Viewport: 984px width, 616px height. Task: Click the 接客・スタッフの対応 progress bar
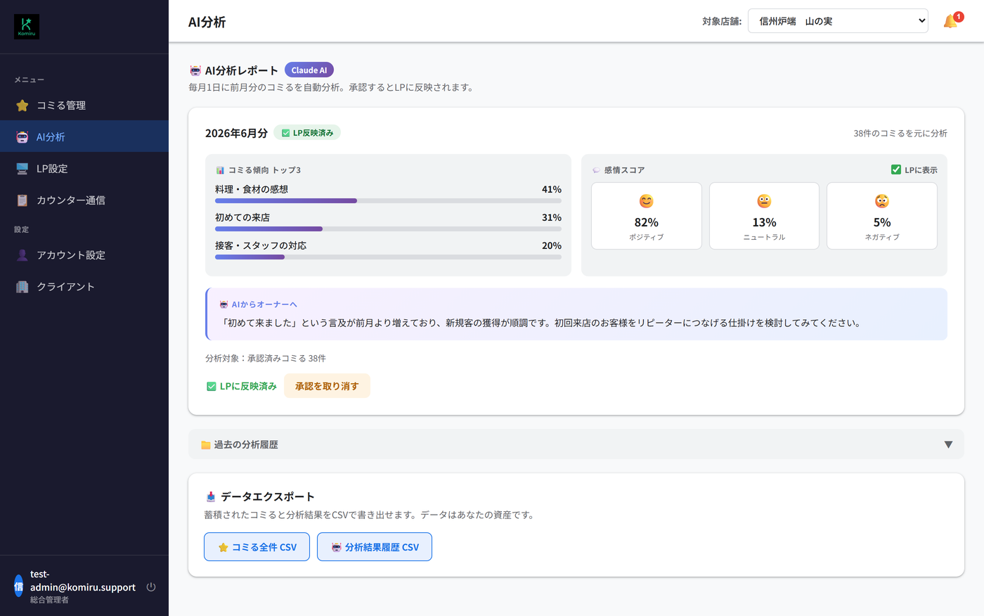point(388,257)
